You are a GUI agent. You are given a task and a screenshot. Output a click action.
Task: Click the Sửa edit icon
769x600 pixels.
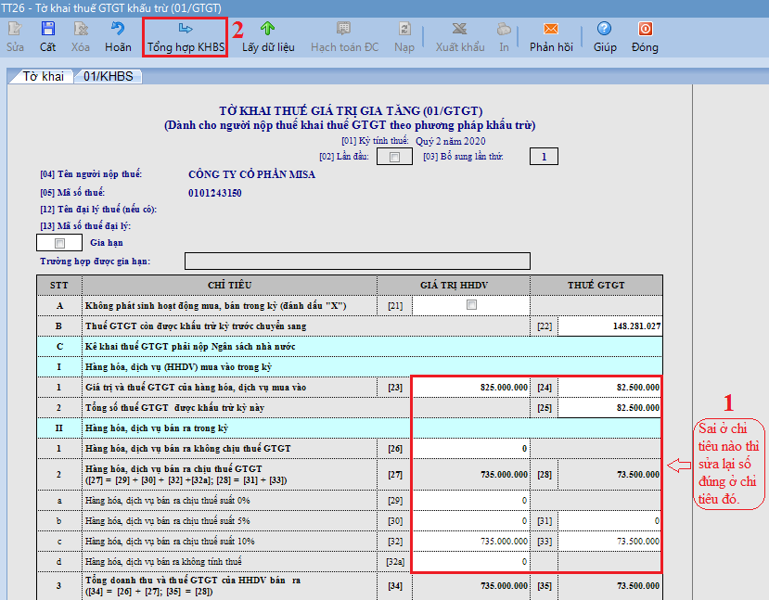point(15,29)
